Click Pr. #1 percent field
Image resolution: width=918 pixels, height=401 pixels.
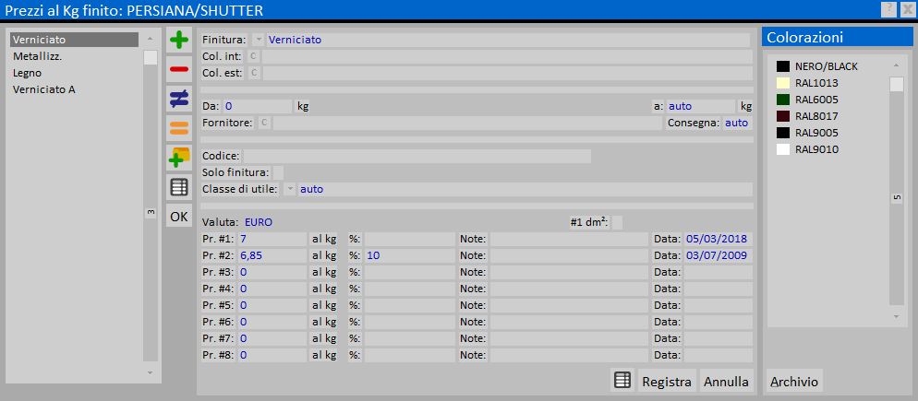click(x=410, y=239)
